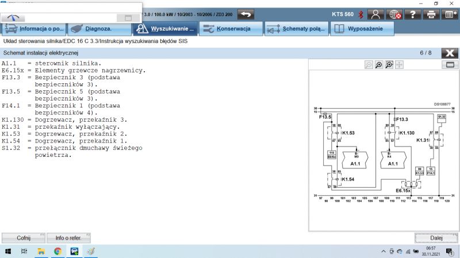Click the Dalej button
460x258 pixels.
click(x=436, y=238)
